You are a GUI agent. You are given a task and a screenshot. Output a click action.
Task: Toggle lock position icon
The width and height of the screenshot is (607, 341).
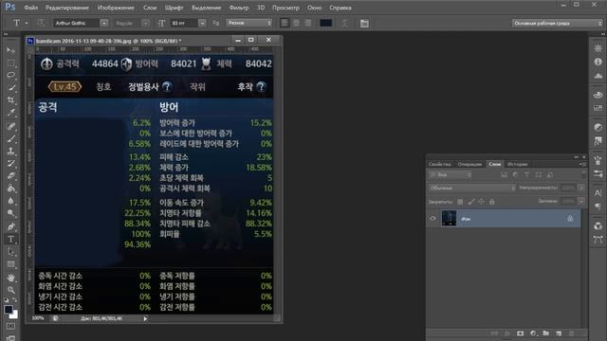(481, 202)
